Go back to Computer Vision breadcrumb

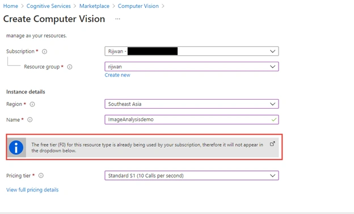(x=138, y=6)
